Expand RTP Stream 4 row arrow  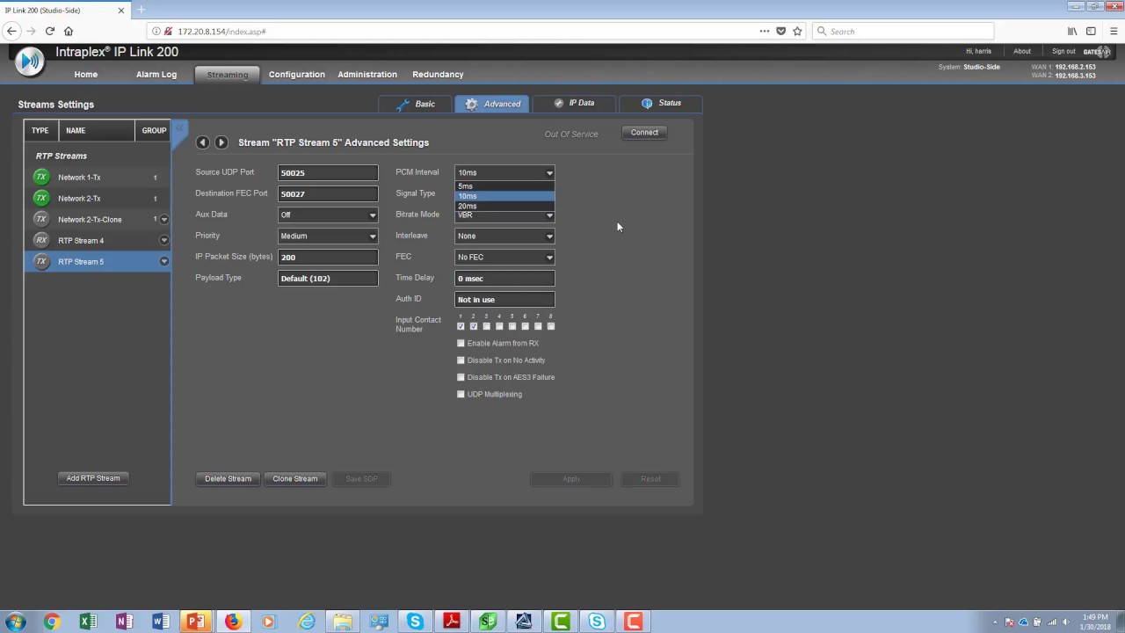(163, 240)
